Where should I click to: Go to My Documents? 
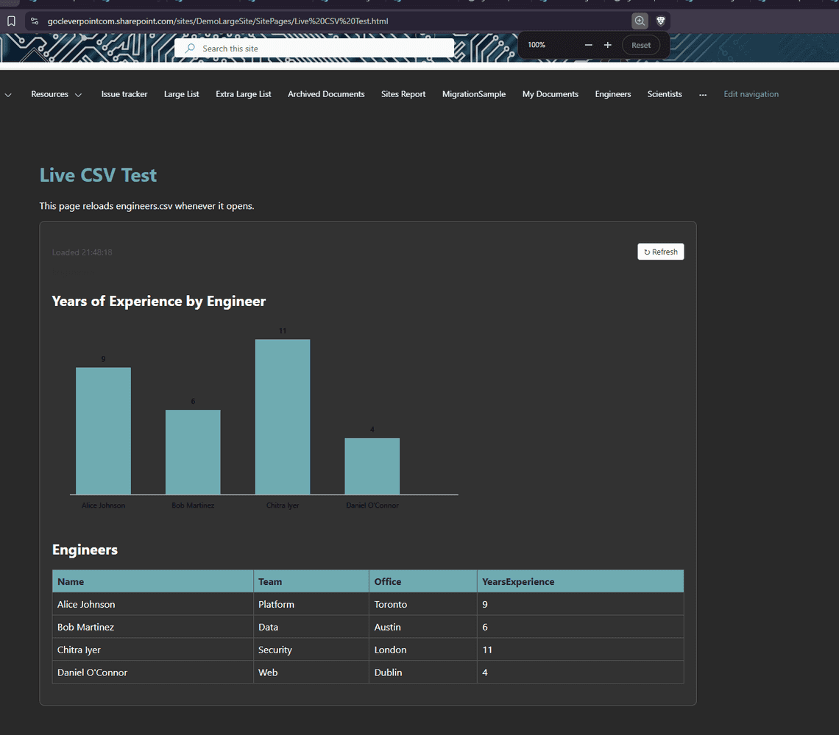coord(550,94)
